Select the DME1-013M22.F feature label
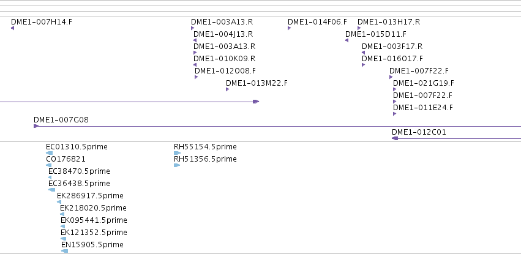 click(x=257, y=83)
